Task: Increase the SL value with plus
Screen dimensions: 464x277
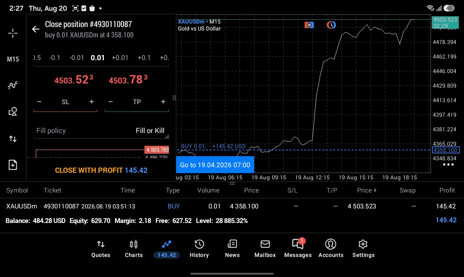Action: (91, 102)
